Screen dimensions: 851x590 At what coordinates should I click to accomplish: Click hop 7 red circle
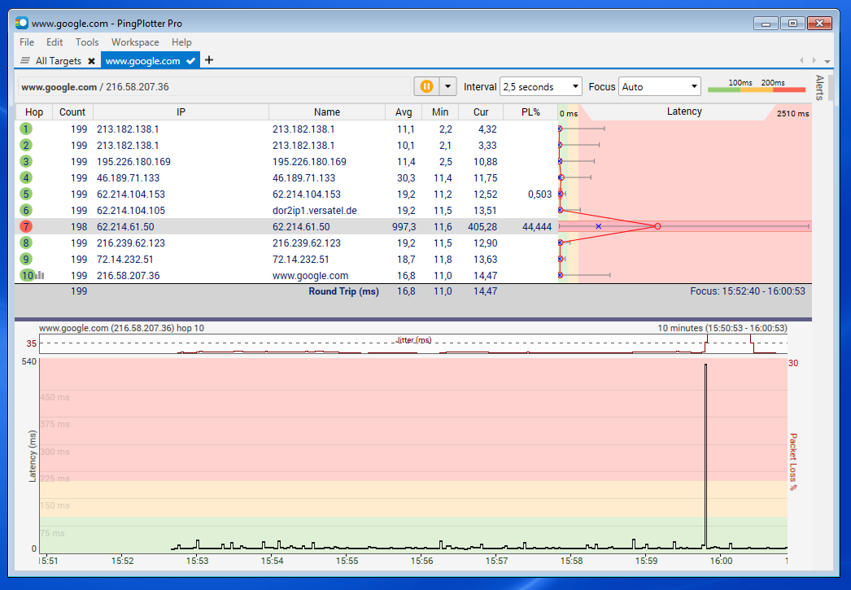(x=26, y=226)
